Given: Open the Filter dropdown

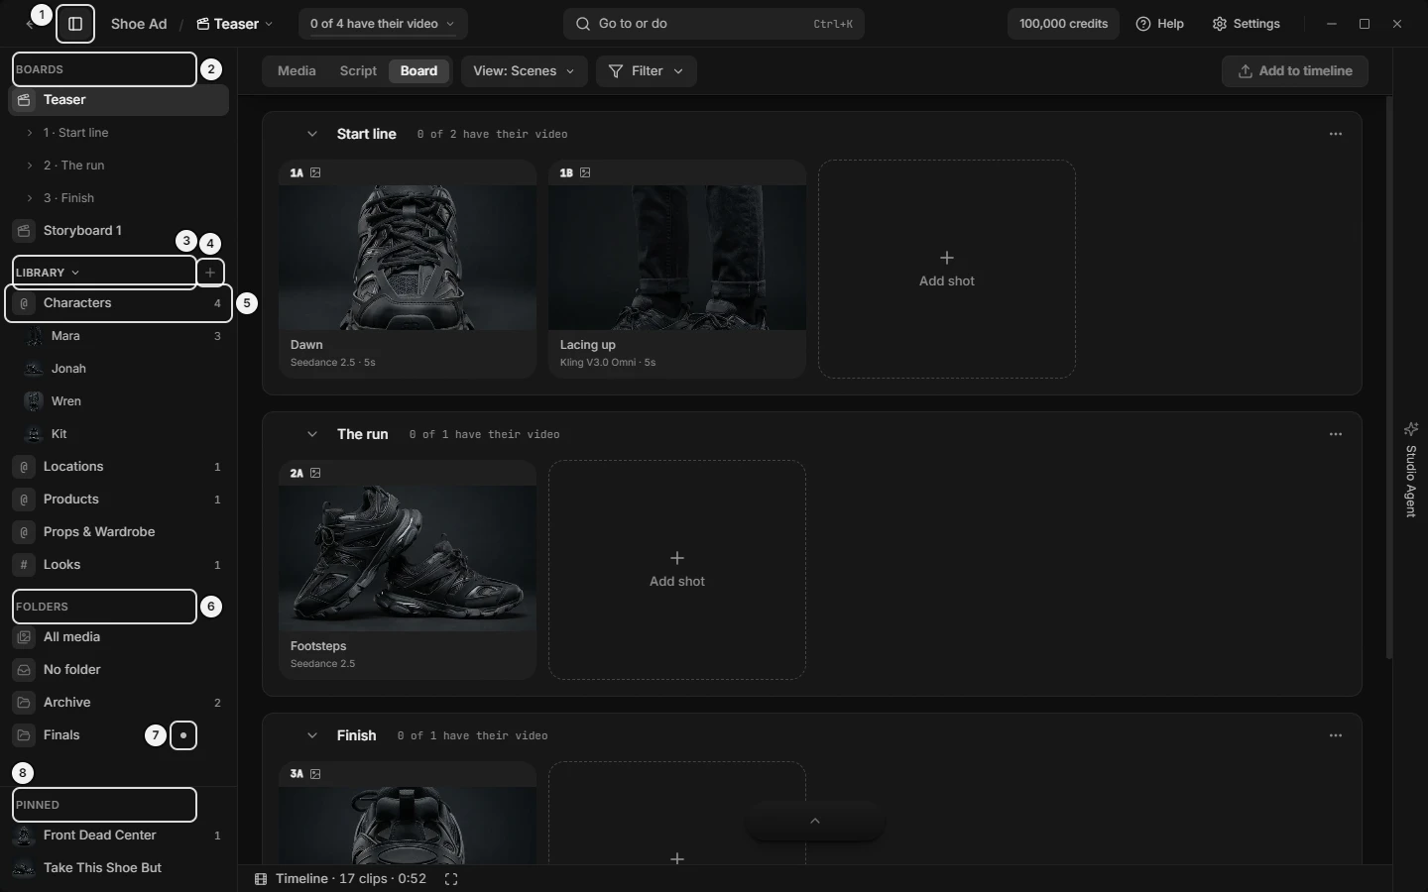Looking at the screenshot, I should (646, 71).
